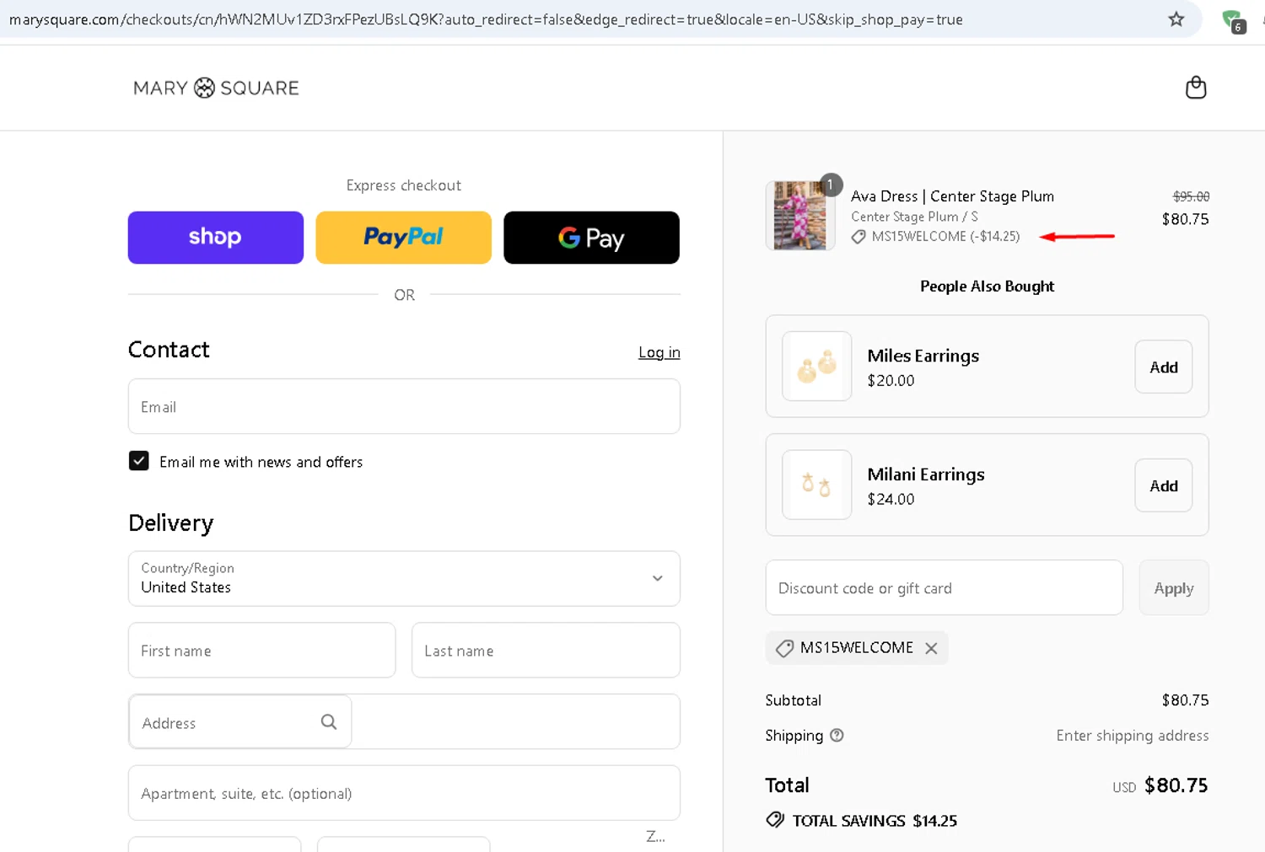Click the browser address bar URL
The image size is (1265, 852).
pos(486,19)
